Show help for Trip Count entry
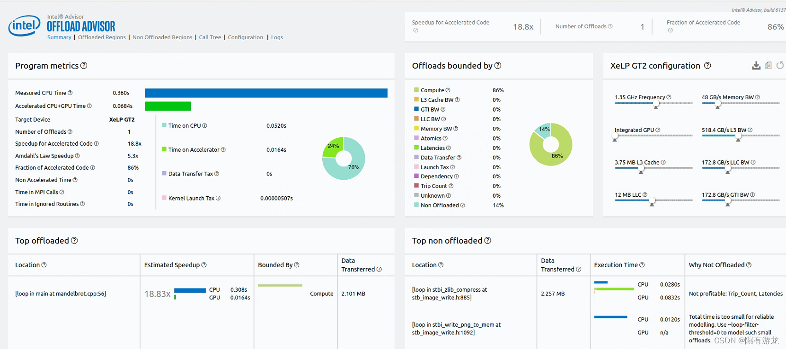The width and height of the screenshot is (786, 349). point(451,186)
